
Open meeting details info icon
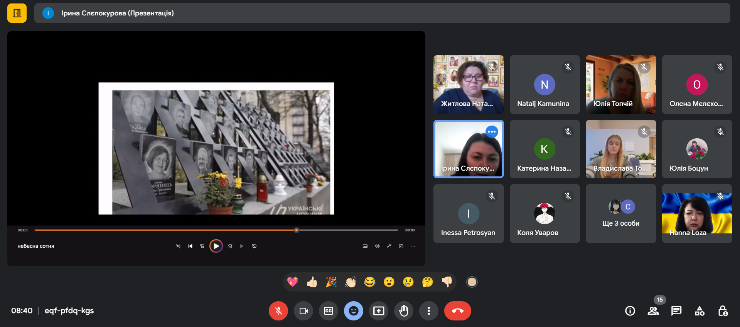(x=630, y=311)
